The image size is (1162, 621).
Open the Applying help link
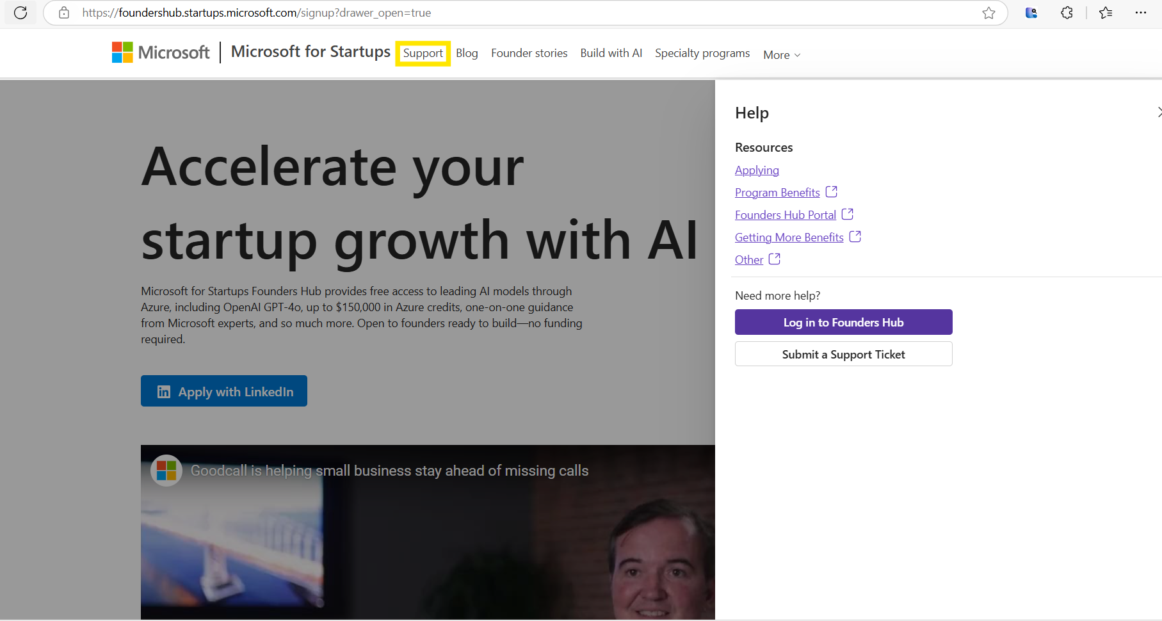(757, 170)
